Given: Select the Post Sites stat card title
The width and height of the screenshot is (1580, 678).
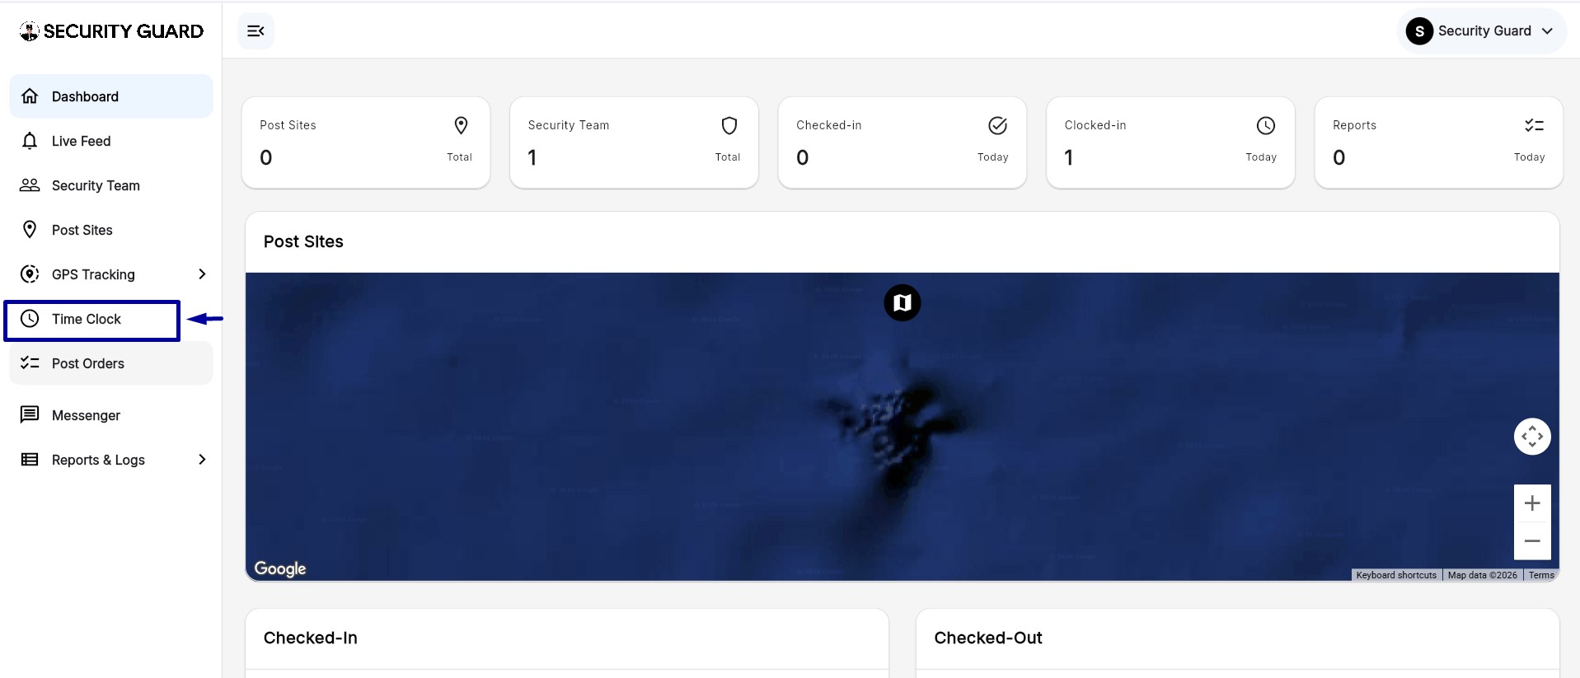Looking at the screenshot, I should (288, 125).
